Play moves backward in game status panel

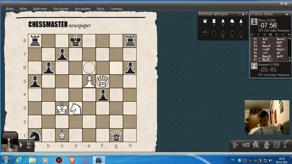(264, 35)
